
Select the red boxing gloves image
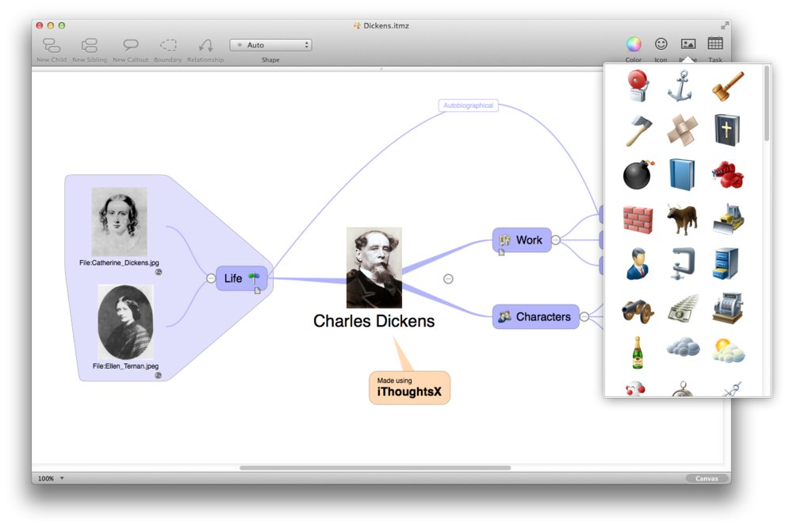click(728, 175)
